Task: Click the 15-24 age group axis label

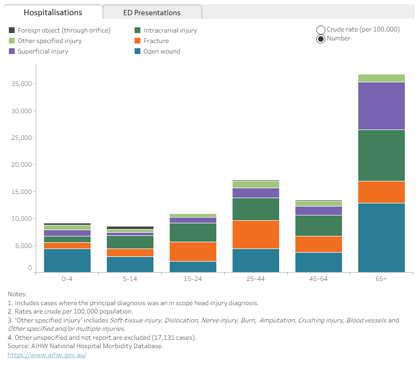Action: point(193,279)
